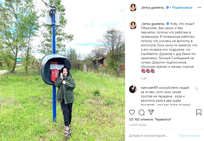This screenshot has height=141, width=204.
Task: Click Опубликовать to post comment
Action: (x=189, y=136)
